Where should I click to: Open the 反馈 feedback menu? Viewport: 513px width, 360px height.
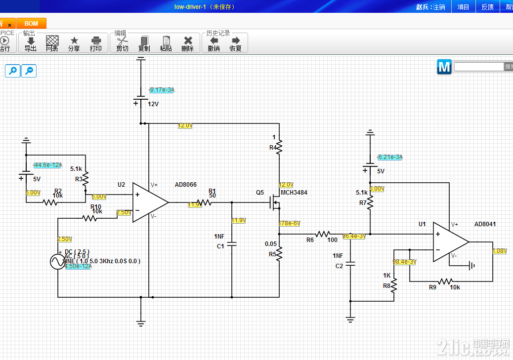click(x=487, y=7)
